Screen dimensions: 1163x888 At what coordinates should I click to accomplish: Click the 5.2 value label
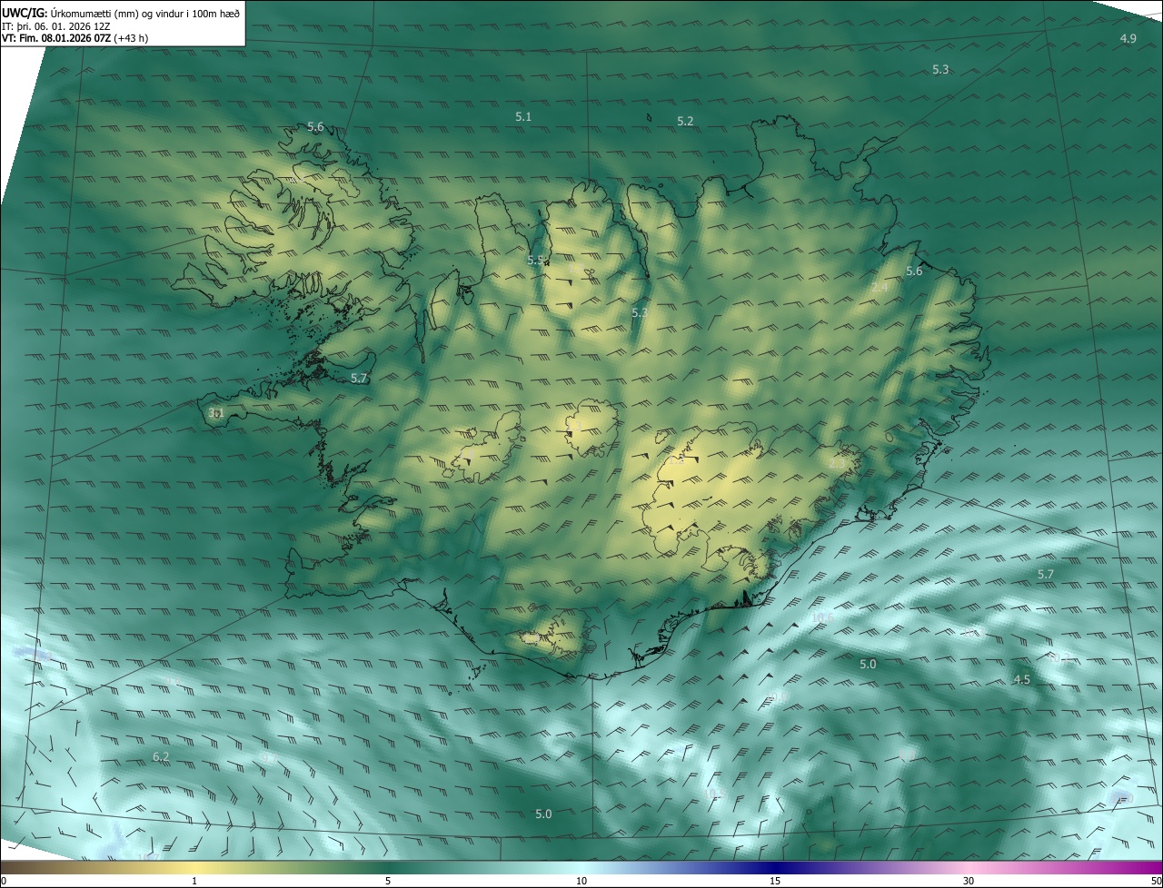coord(685,121)
